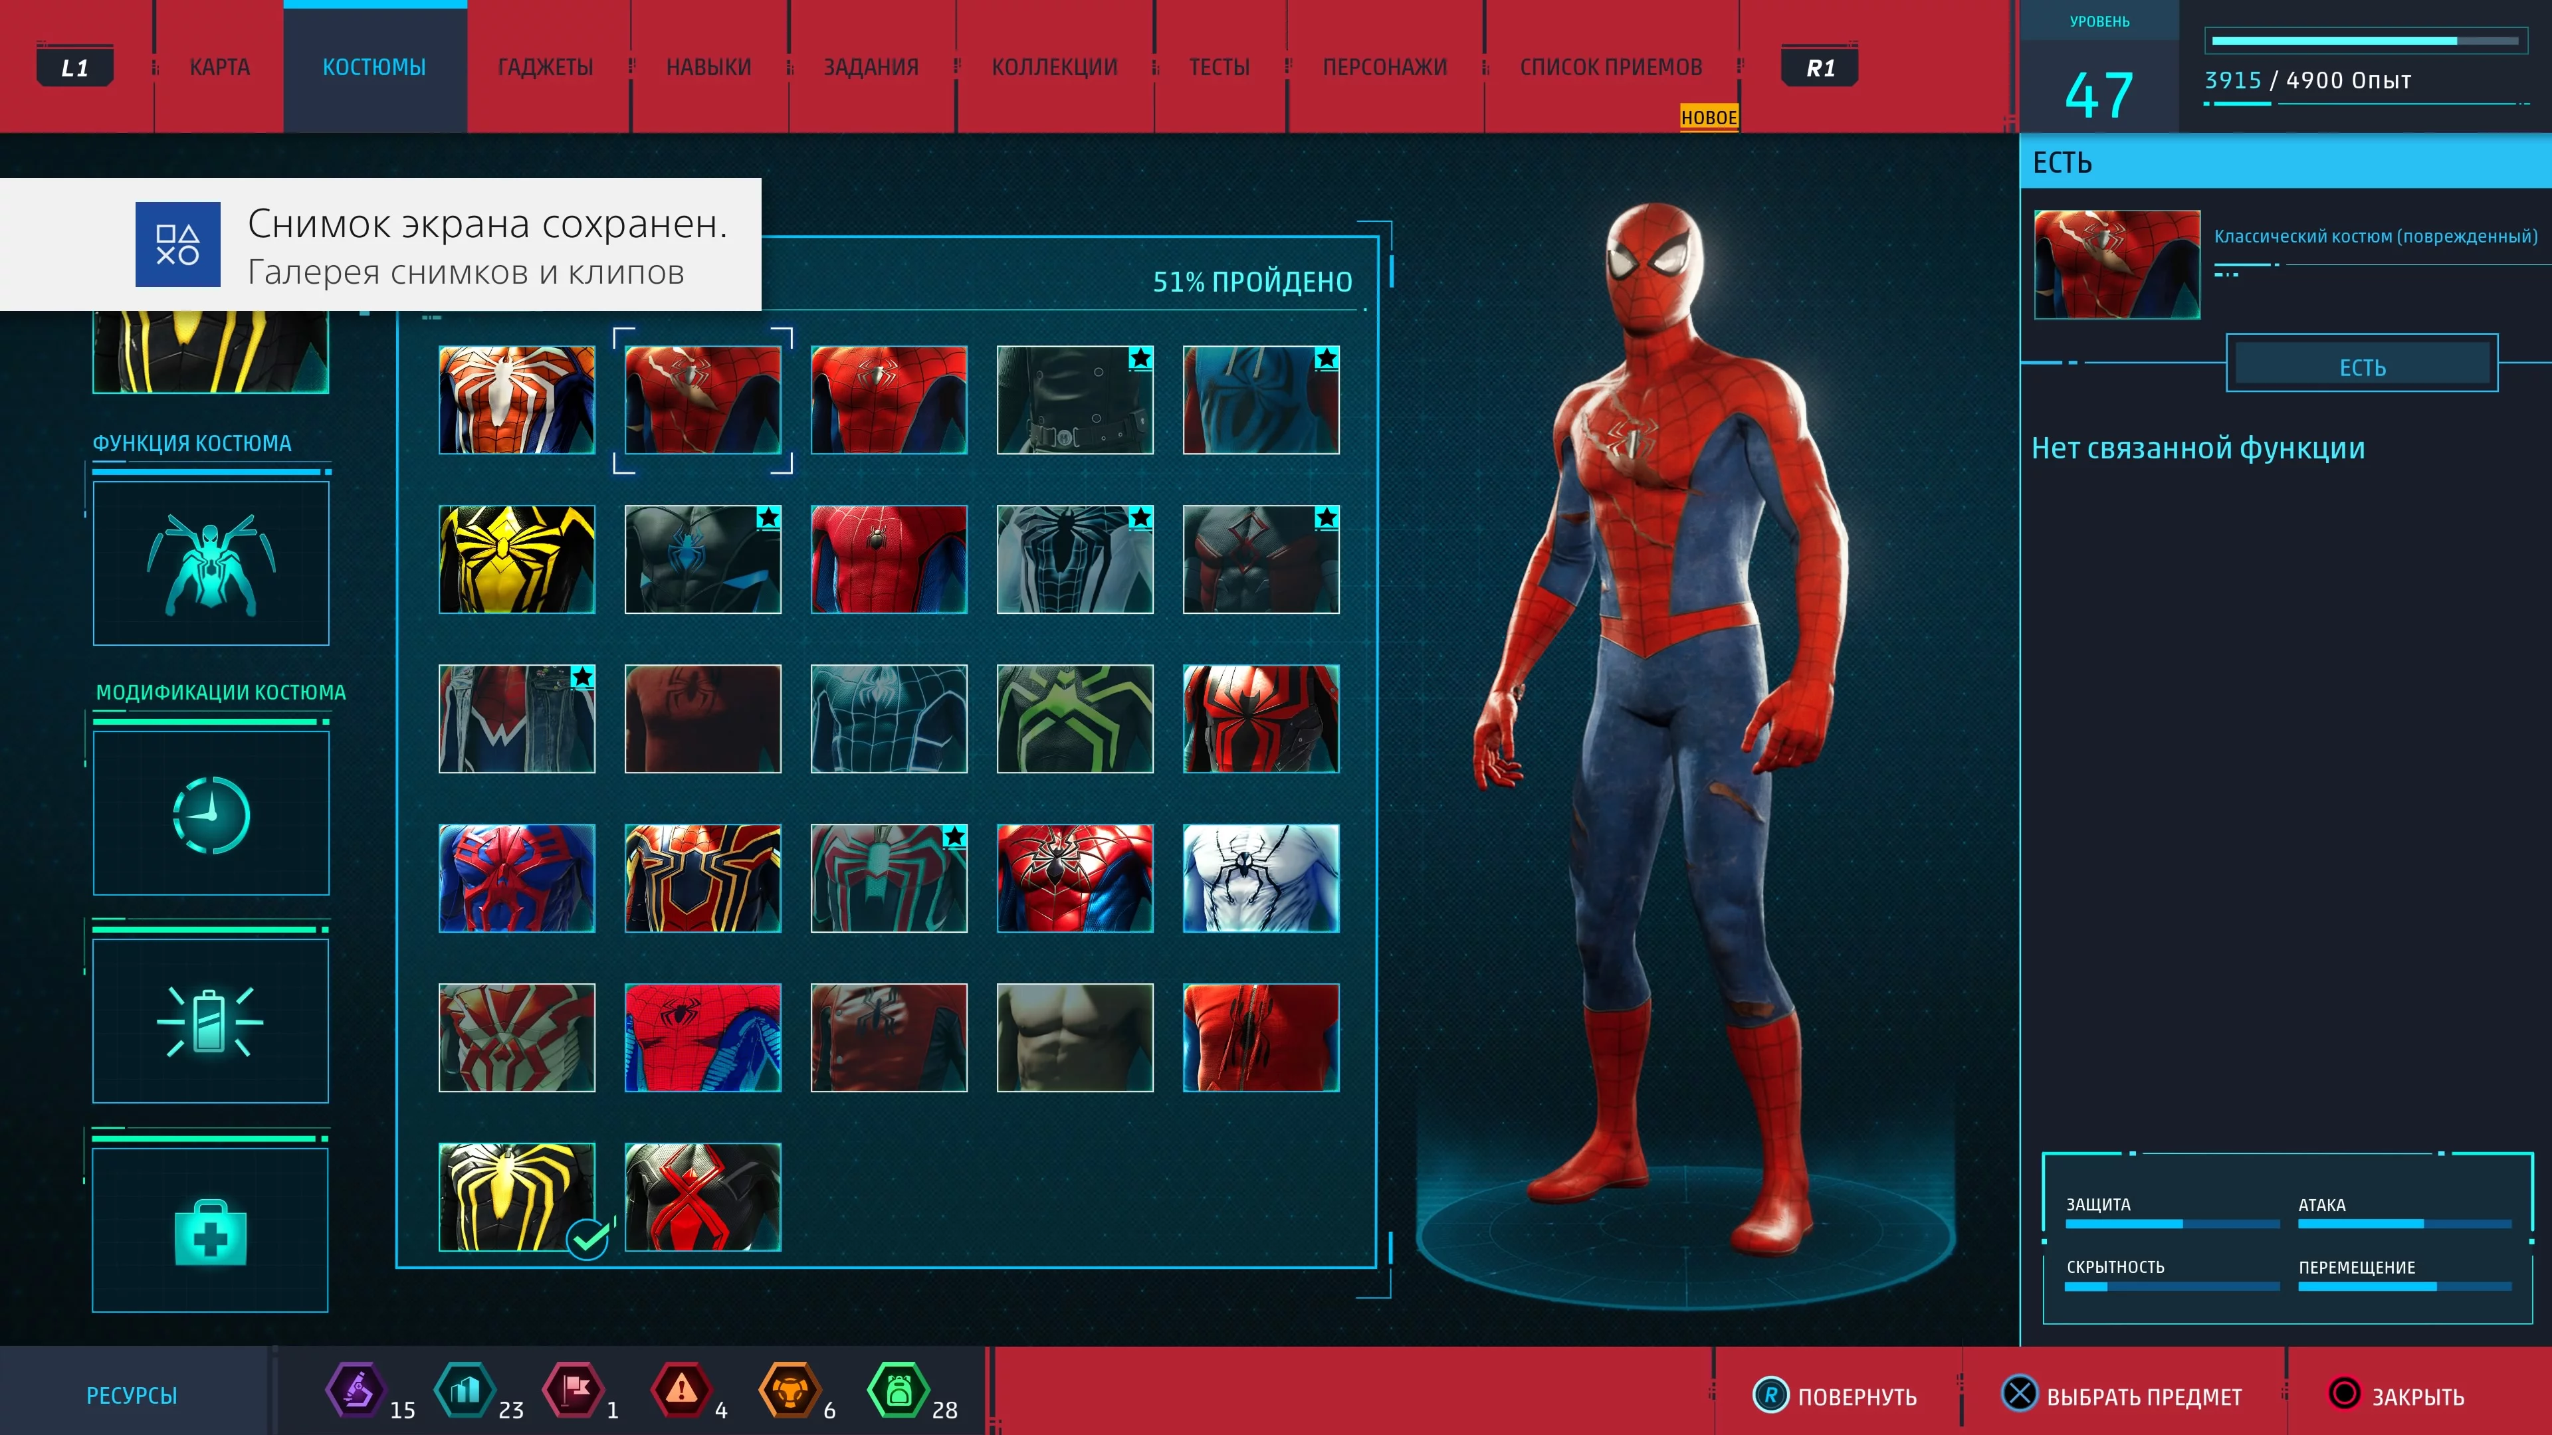Open the КОЛЛЕКЦИИ tab

(x=1054, y=67)
